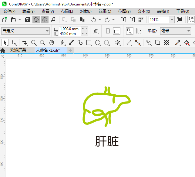
Task: Increase page width with stepper arrow
Action: pos(86,29)
